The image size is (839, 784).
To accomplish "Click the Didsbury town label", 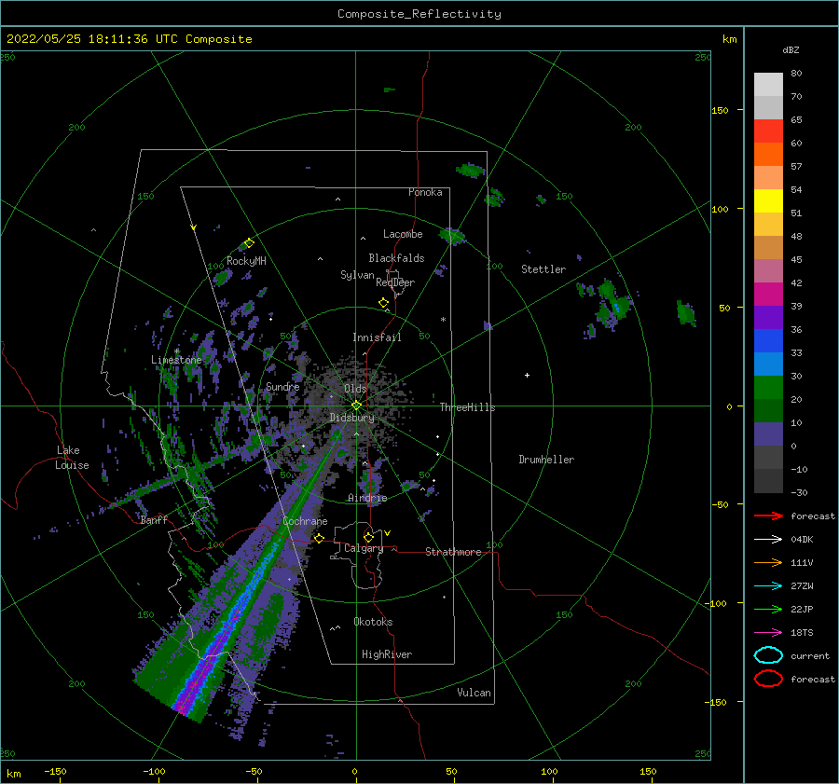I will point(352,418).
